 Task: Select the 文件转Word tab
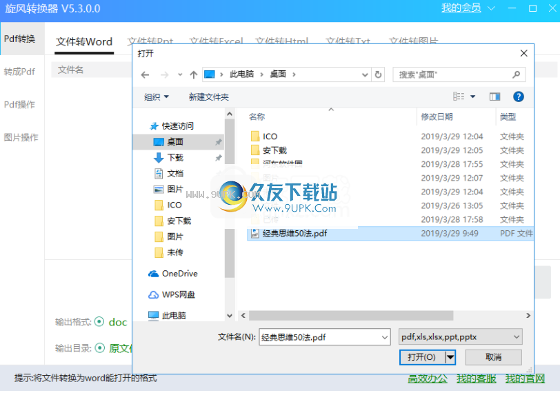[x=84, y=42]
